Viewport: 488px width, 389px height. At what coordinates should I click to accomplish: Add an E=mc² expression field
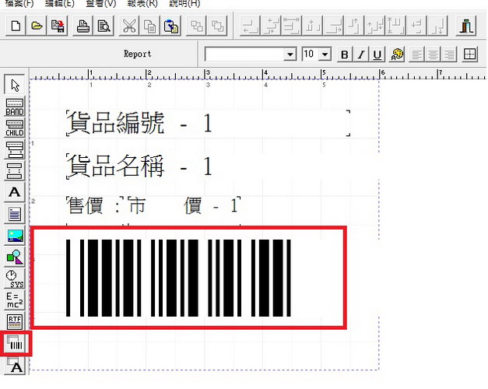pos(15,300)
